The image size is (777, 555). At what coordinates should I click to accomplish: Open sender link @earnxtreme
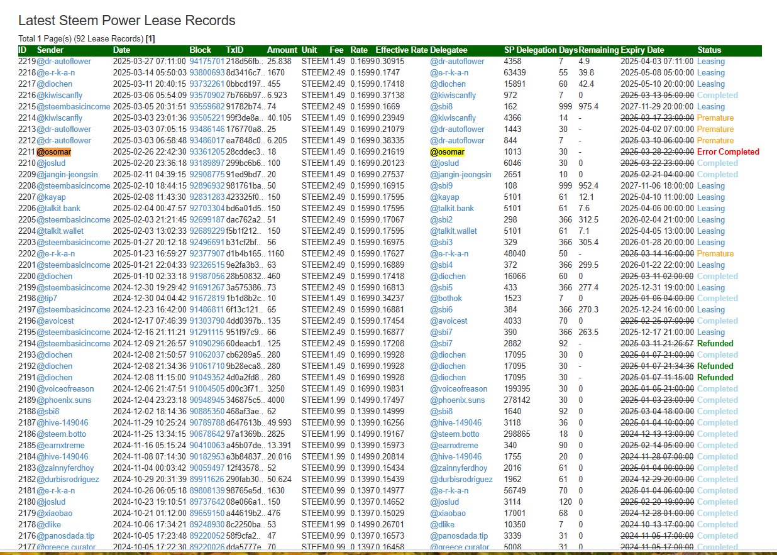click(x=59, y=446)
